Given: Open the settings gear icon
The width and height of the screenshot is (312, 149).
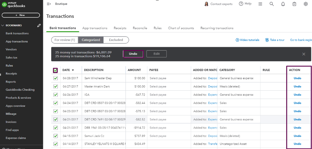Looking at the screenshot, I should (x=305, y=4).
